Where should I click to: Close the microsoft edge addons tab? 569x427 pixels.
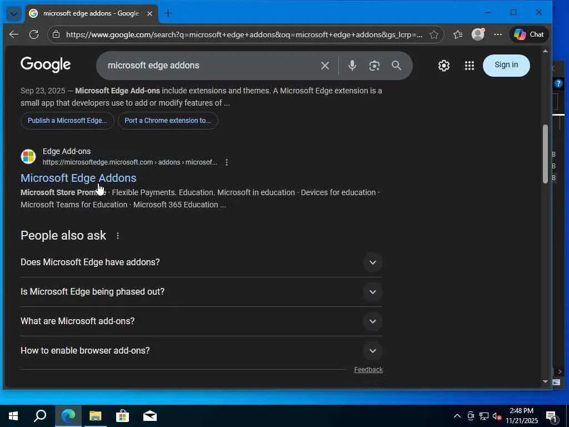point(149,13)
